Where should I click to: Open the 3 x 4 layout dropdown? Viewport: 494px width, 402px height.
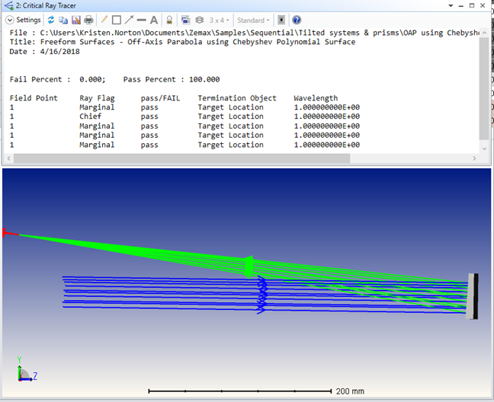[x=220, y=20]
